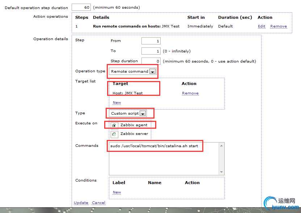Screen dimensions: 301x213
Task: Click the Host: JMX Test target text
Action: [x=127, y=93]
